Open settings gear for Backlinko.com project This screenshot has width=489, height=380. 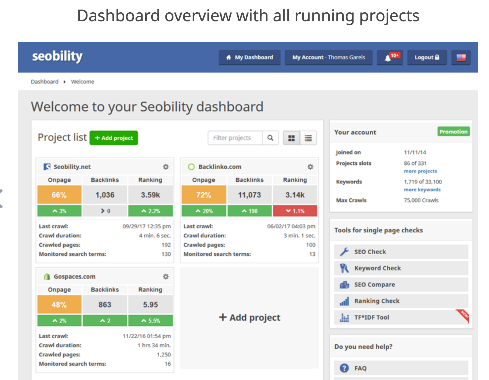coord(310,167)
